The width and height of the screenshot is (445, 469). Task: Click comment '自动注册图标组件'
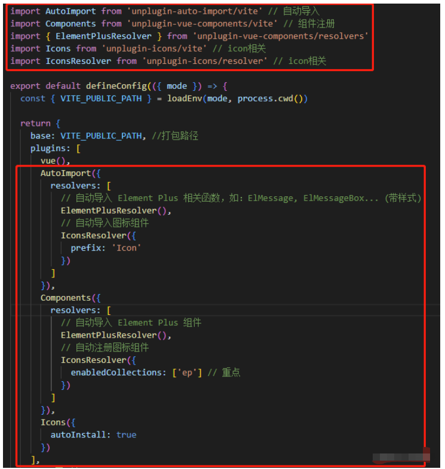[105, 348]
